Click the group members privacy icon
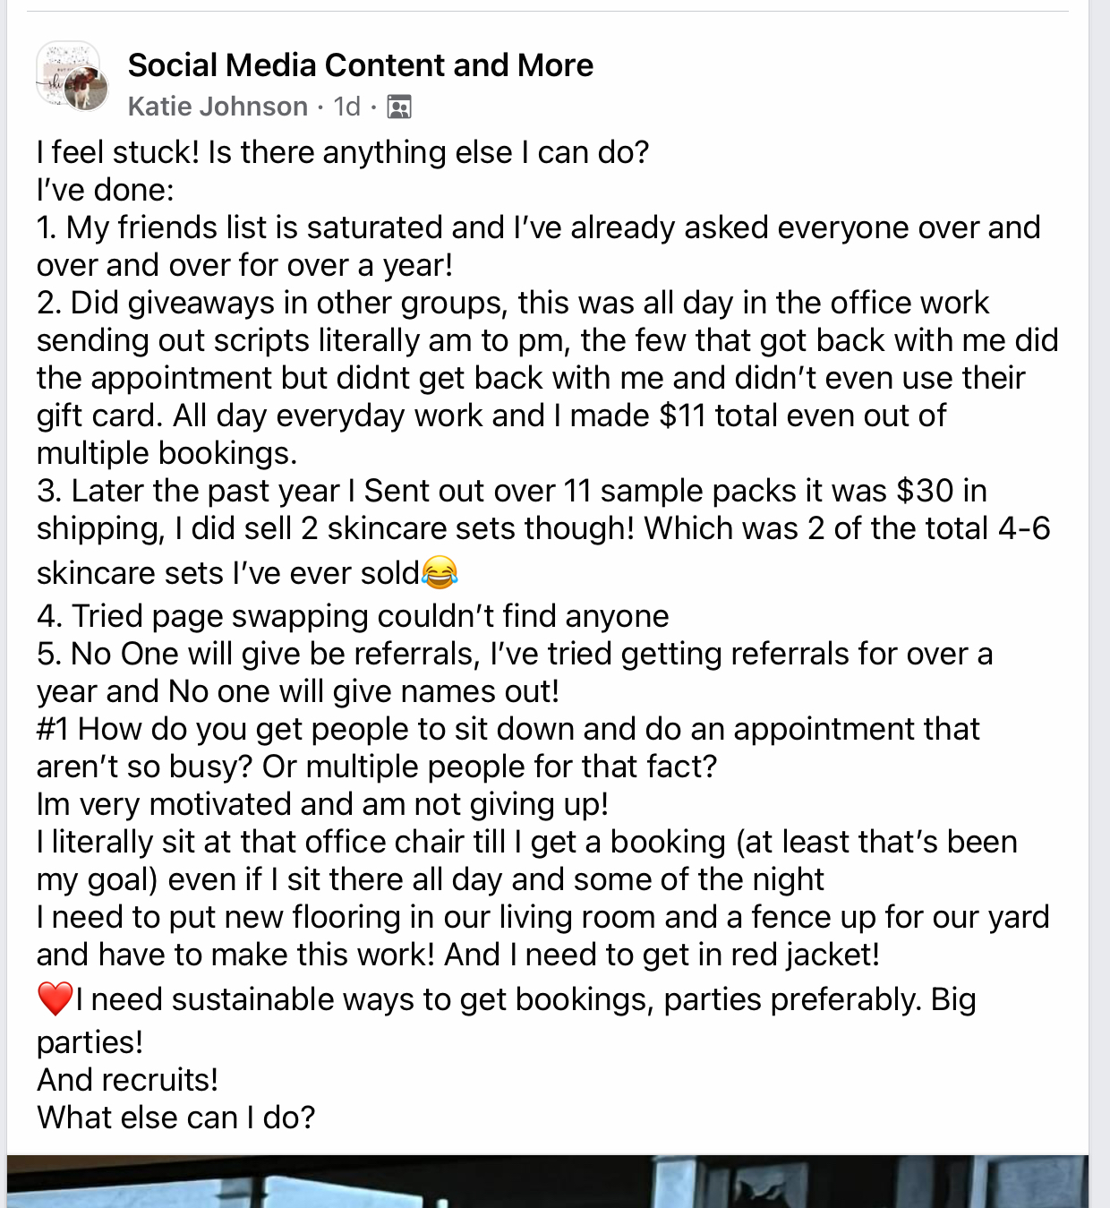Screen dimensions: 1110x1208 click(398, 107)
